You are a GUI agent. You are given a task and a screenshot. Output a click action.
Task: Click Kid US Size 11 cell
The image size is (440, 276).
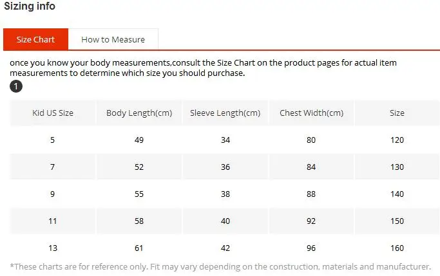53,221
